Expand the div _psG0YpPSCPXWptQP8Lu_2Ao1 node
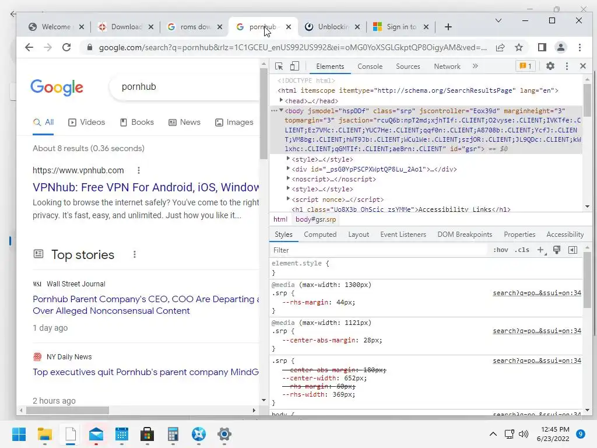 (288, 169)
